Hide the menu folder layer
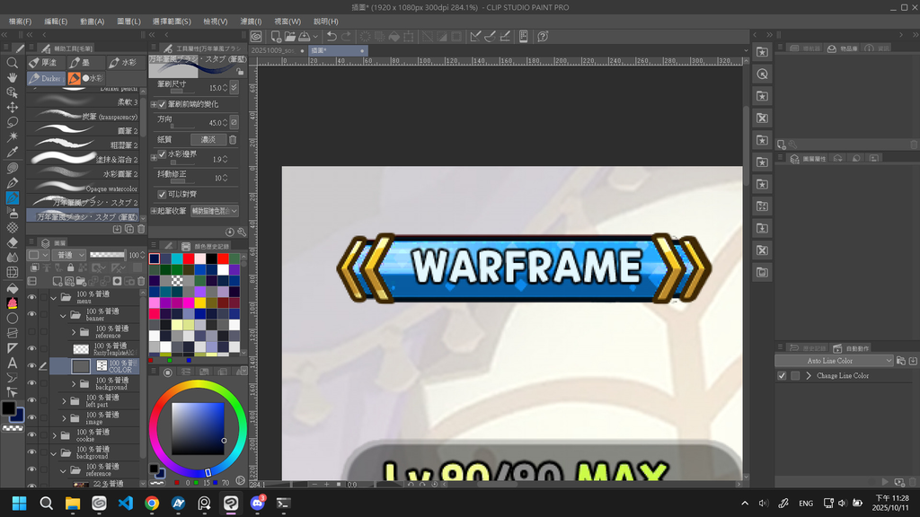Image resolution: width=920 pixels, height=517 pixels. (x=31, y=297)
